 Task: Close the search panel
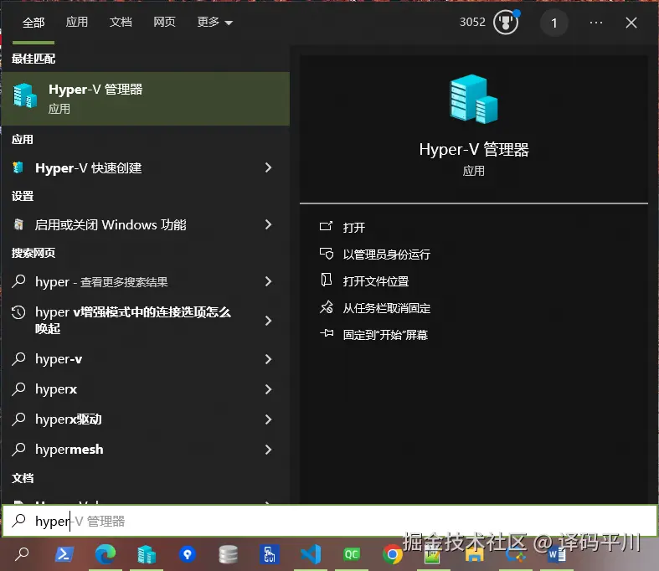(x=631, y=23)
